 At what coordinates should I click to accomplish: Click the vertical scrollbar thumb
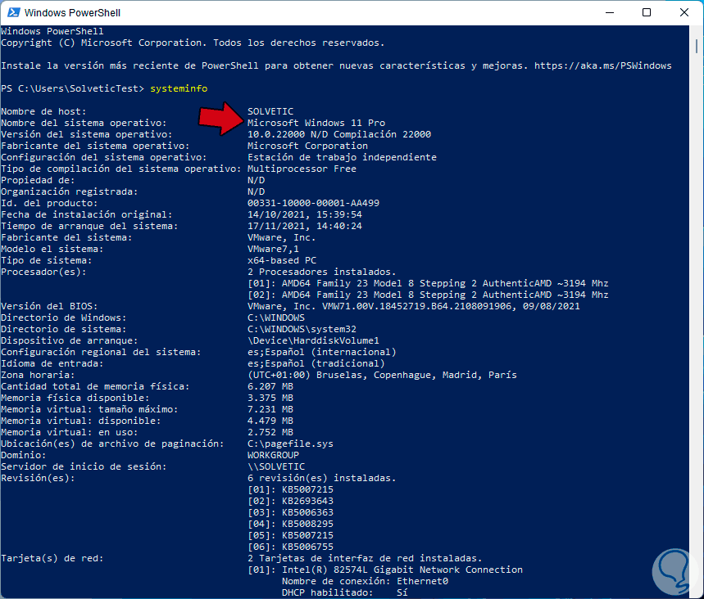click(x=696, y=46)
